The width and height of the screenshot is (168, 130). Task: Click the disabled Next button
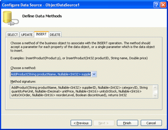coord(104,123)
